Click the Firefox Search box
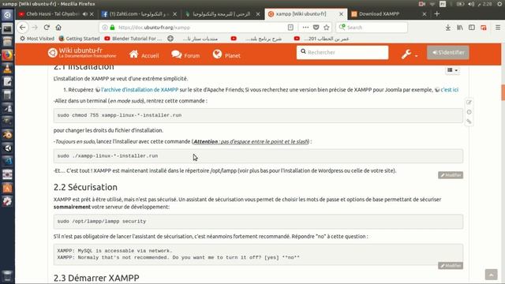Viewport: 505px width, 284px height. (x=372, y=28)
